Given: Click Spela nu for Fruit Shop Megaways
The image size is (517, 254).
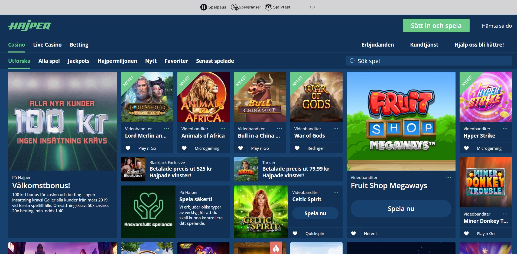Looking at the screenshot, I should click(401, 209).
